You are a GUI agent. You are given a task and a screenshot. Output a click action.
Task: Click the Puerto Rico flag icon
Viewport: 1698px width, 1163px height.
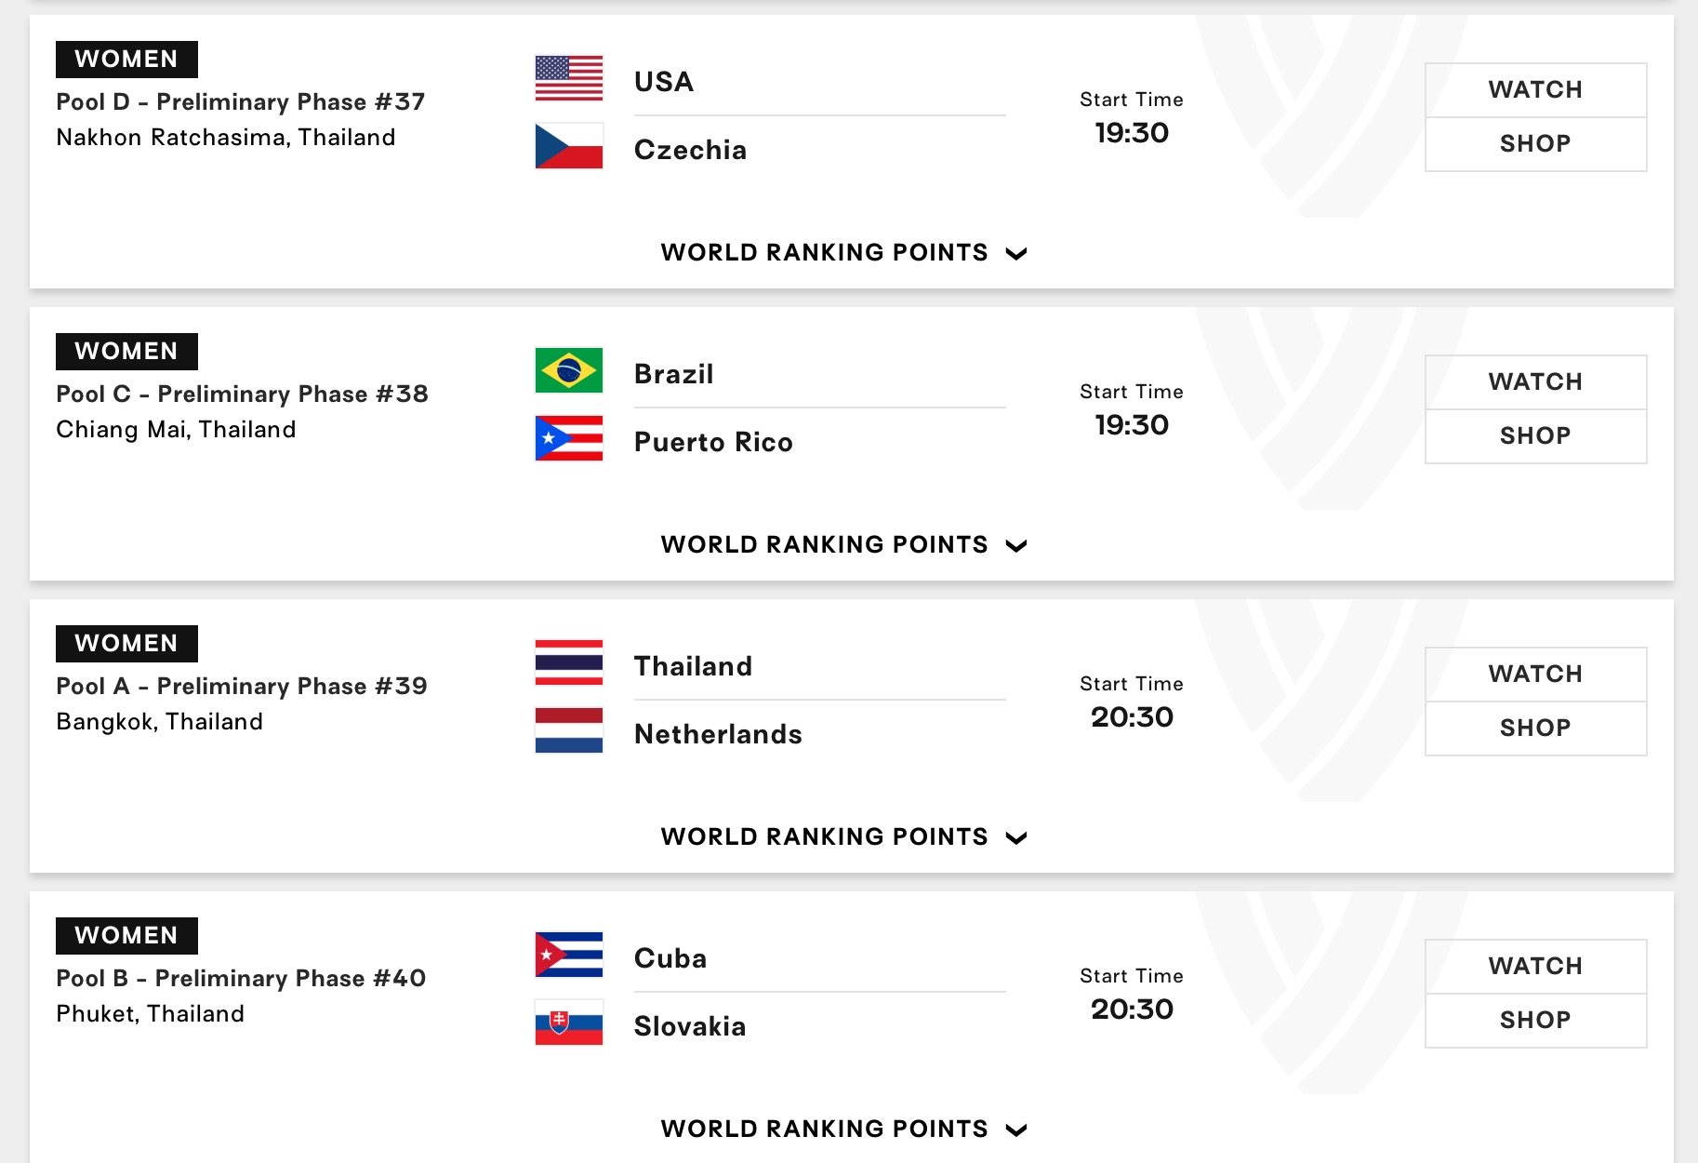click(568, 438)
